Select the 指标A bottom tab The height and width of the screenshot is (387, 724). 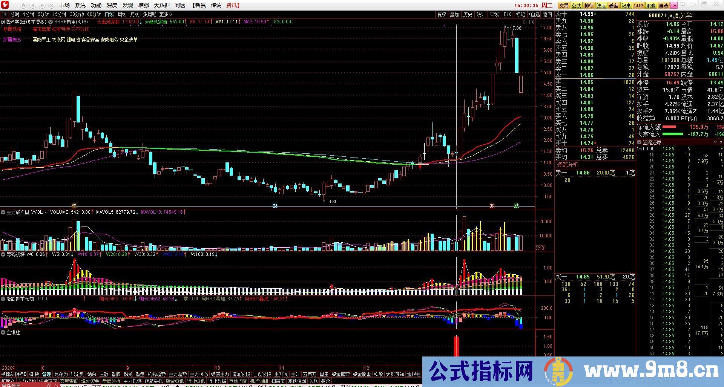(7, 374)
